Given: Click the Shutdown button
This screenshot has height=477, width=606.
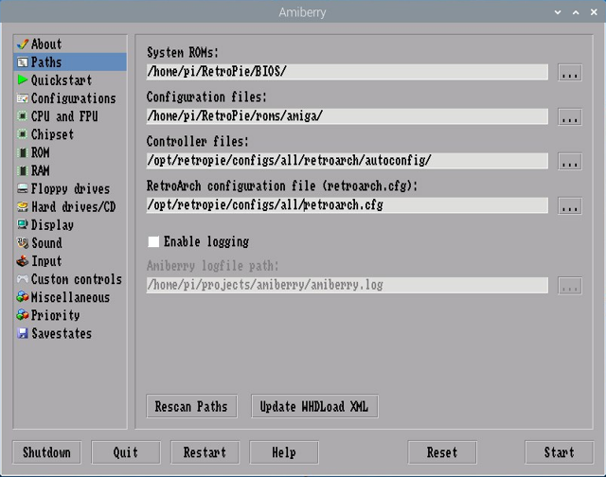Looking at the screenshot, I should (46, 452).
